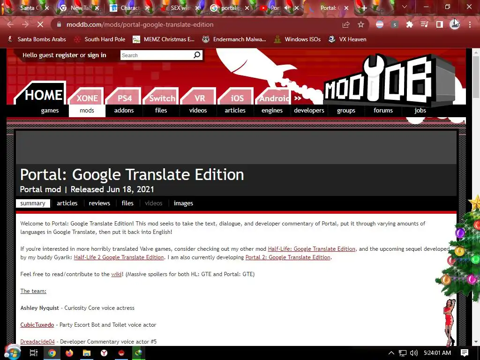Open the Yandex browser taskbar icon
The width and height of the screenshot is (480, 360).
[x=104, y=353]
